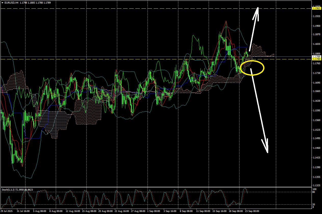Image resolution: width=322 pixels, height=214 pixels.
Task: Click the 1.1390 price axis label
Action: [x=317, y=167]
